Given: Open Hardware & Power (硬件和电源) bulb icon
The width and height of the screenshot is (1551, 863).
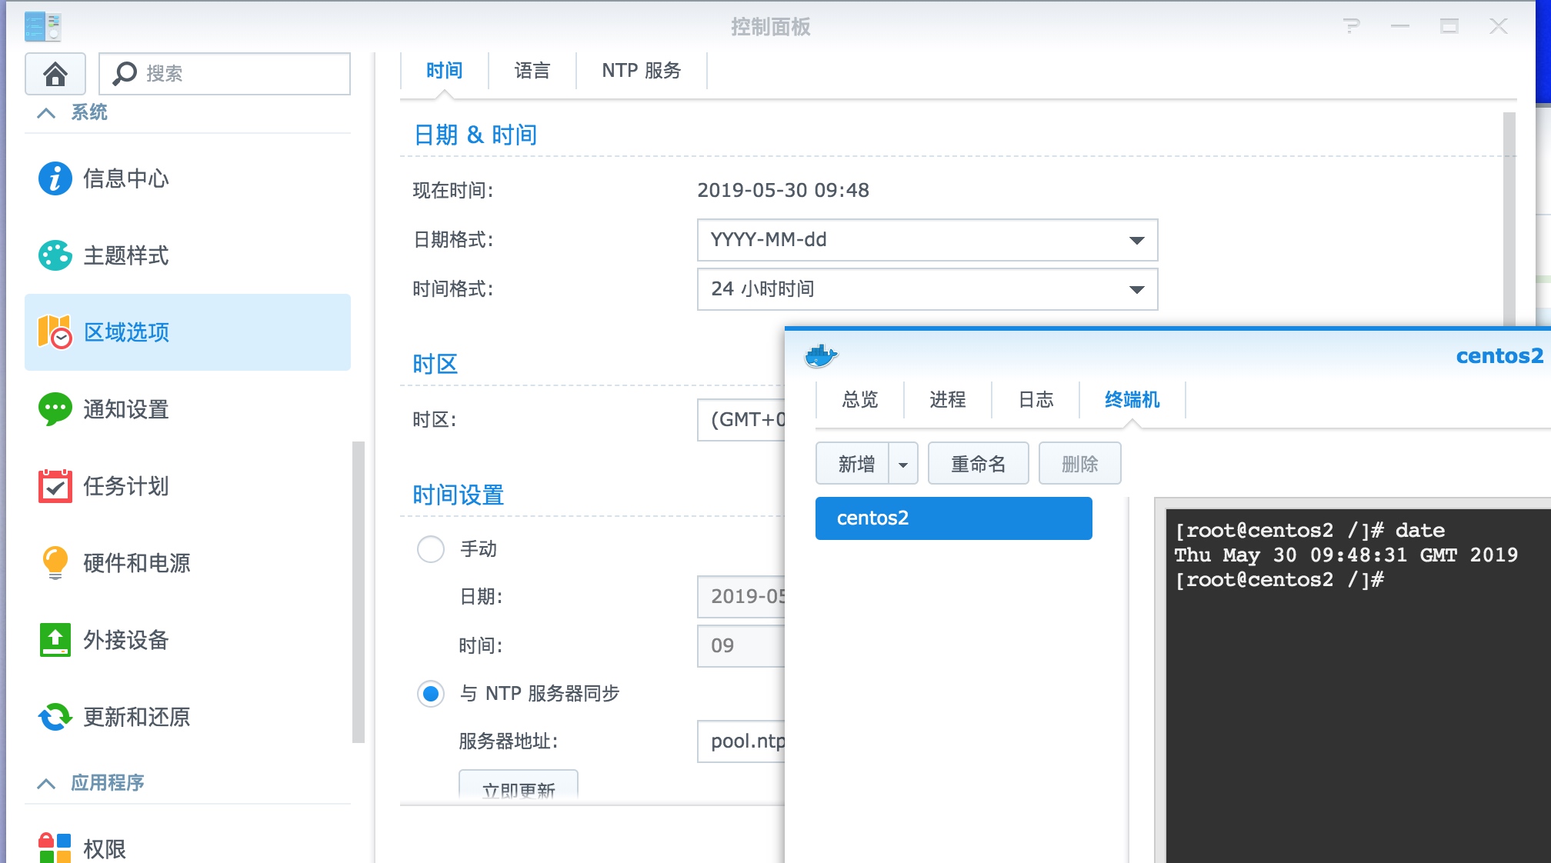Looking at the screenshot, I should [55, 563].
